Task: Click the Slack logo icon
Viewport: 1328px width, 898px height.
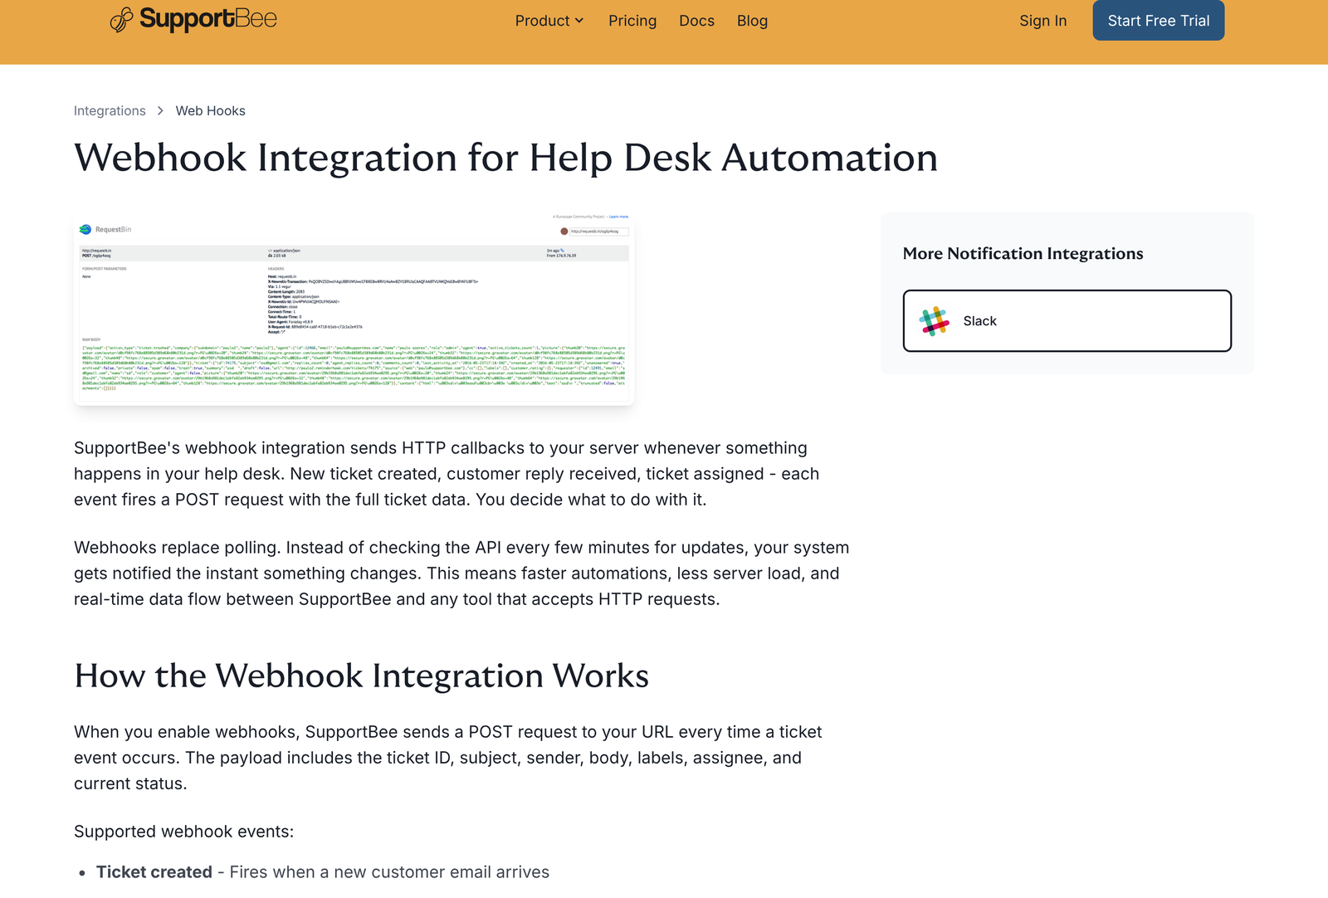Action: point(934,321)
